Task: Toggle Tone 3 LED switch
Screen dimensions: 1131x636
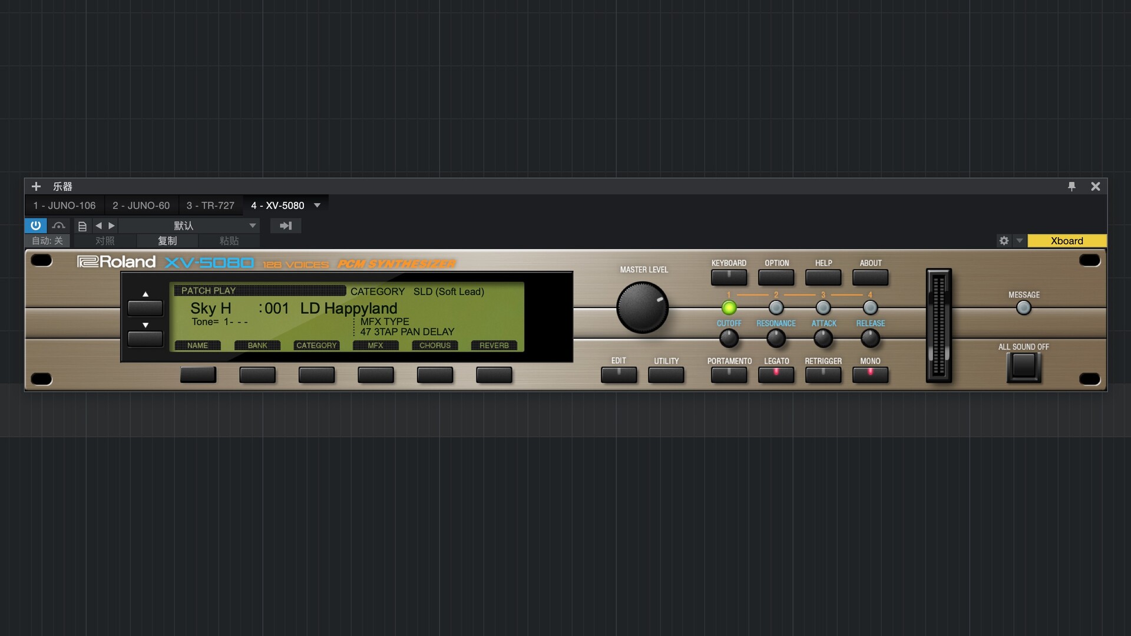Action: (x=824, y=307)
